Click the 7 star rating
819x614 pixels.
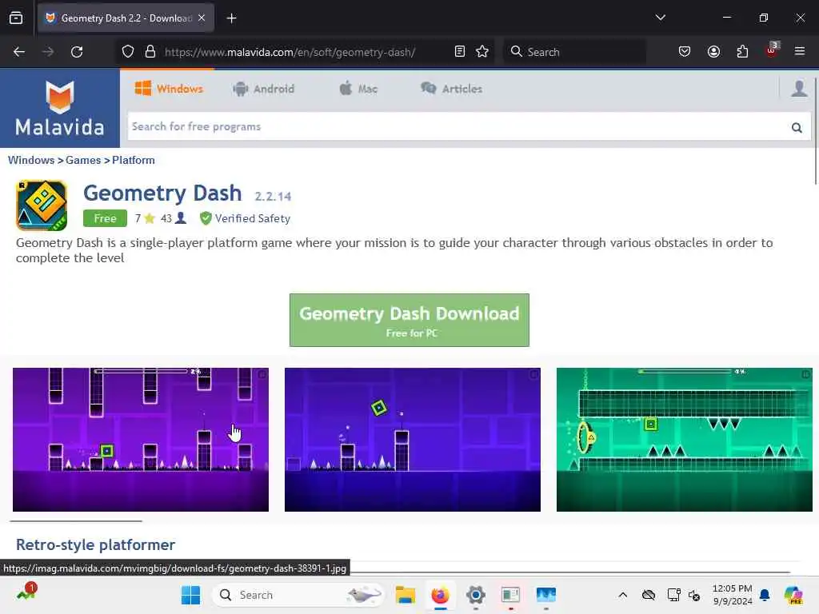point(145,218)
